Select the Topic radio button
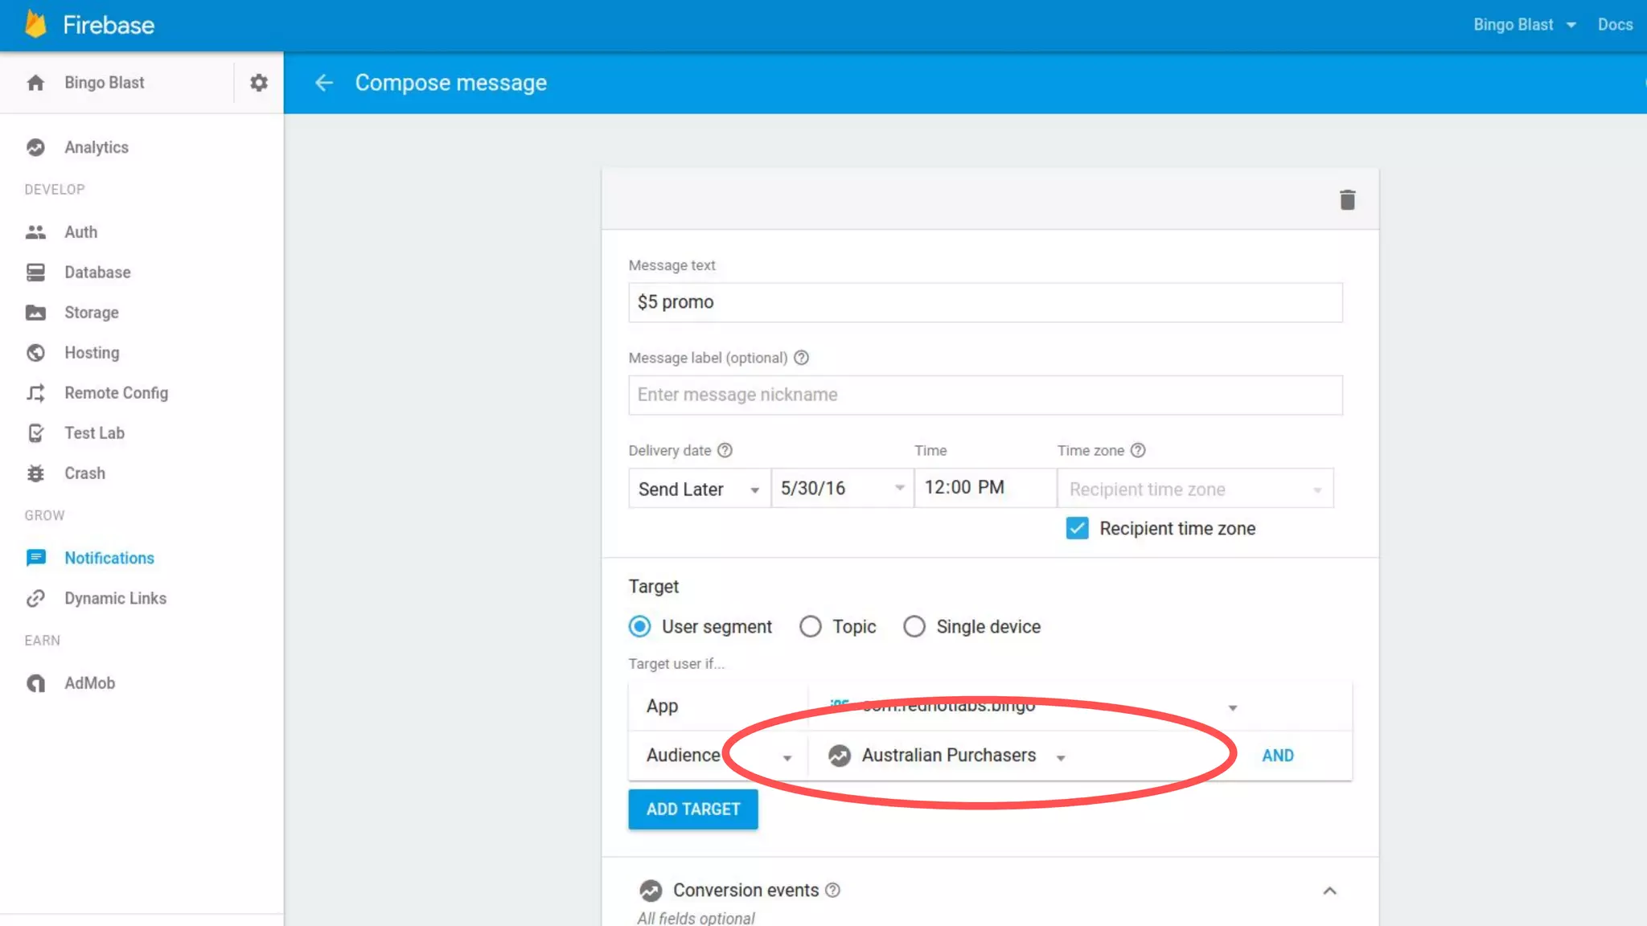 tap(811, 626)
